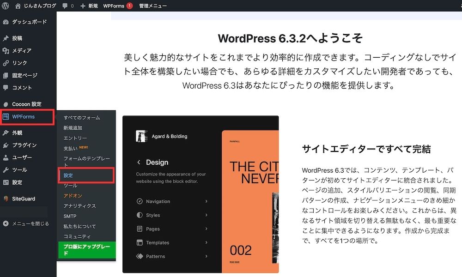Open the じんさんブログ site link

coord(40,6)
